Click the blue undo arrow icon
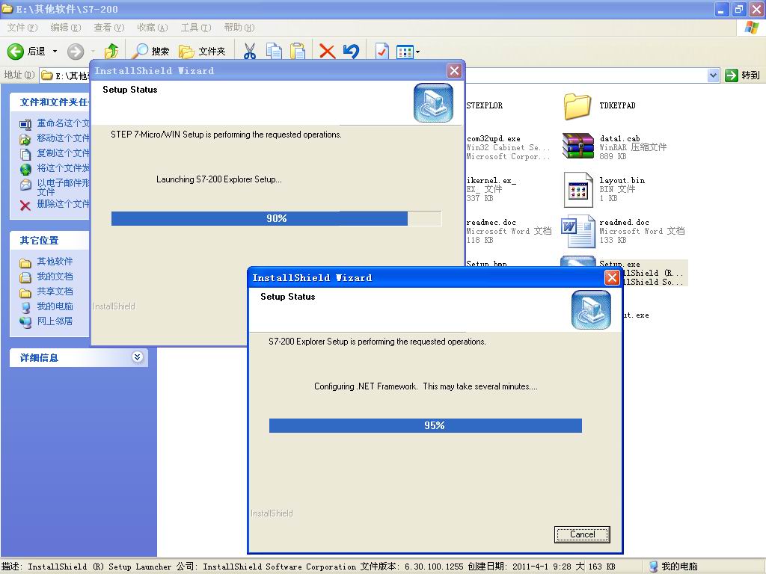Screen dimensions: 766x574 [351, 51]
